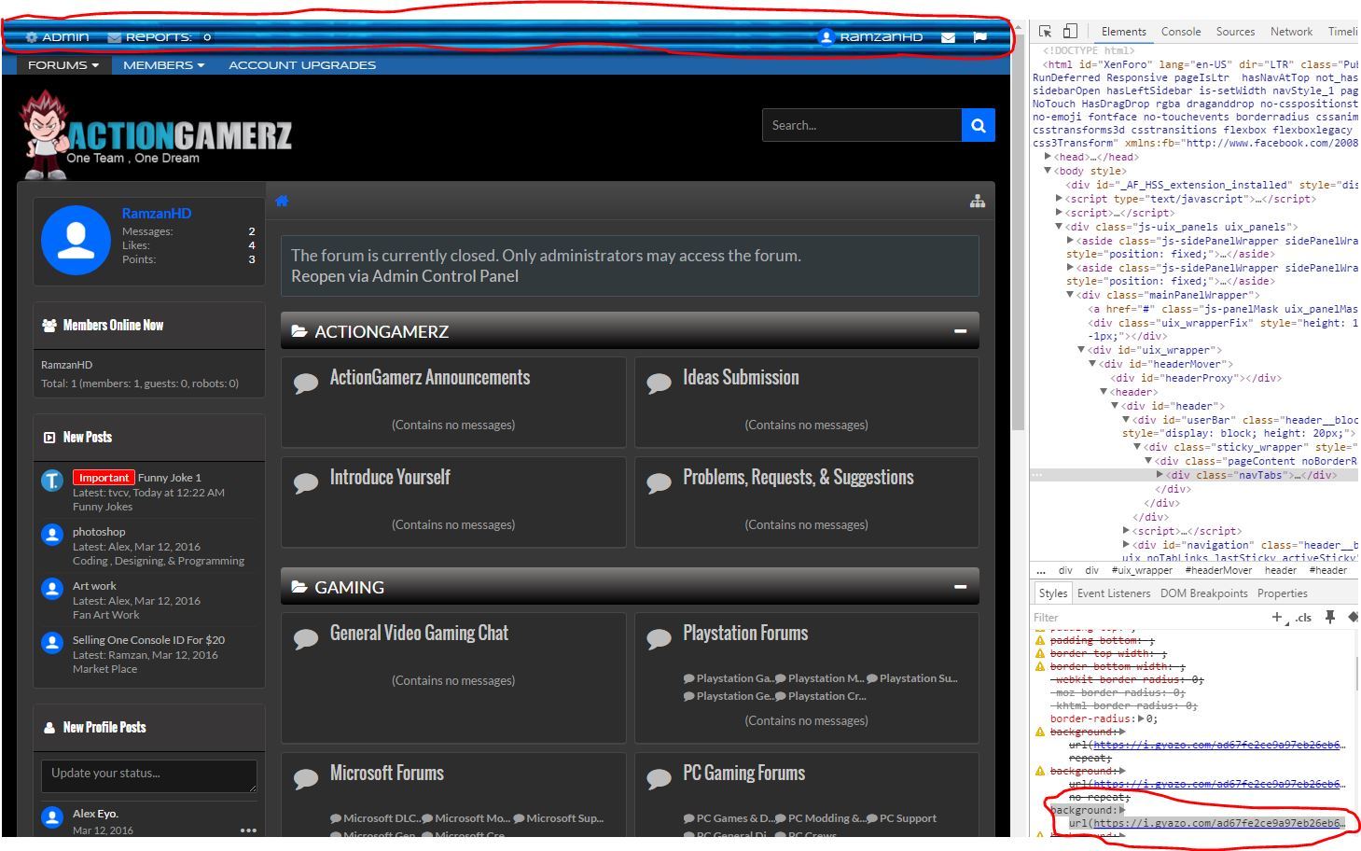Pin element state in Styles pane
The image size is (1361, 851).
[1330, 617]
